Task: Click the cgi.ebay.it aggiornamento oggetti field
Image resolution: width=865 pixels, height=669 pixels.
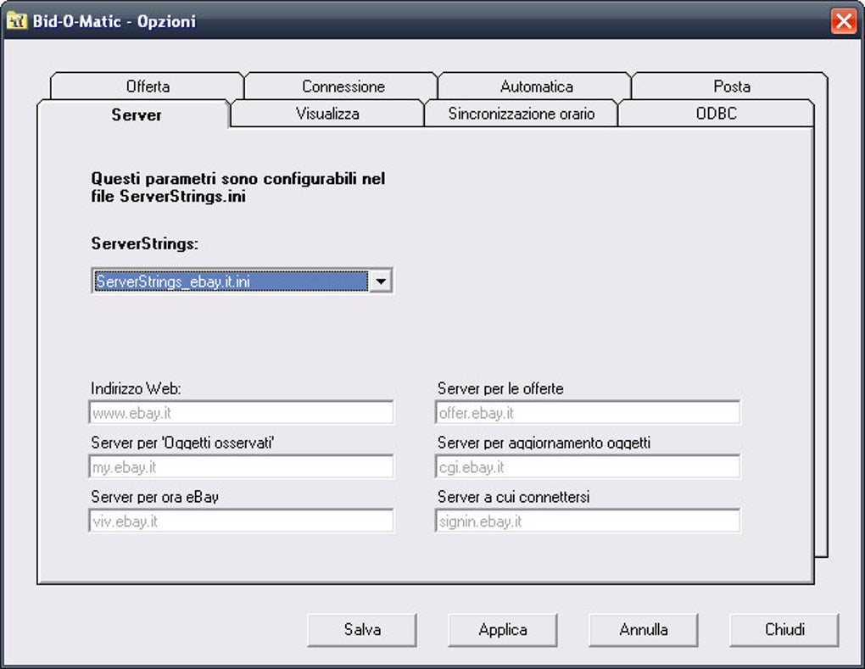Action: pyautogui.click(x=588, y=466)
